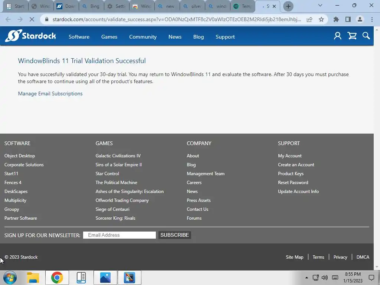Screen dimensions: 380x285
Task: Open the tab search dropdown chevron
Action: [320, 5]
